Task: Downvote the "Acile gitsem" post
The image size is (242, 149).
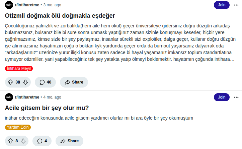Action: (x=23, y=141)
